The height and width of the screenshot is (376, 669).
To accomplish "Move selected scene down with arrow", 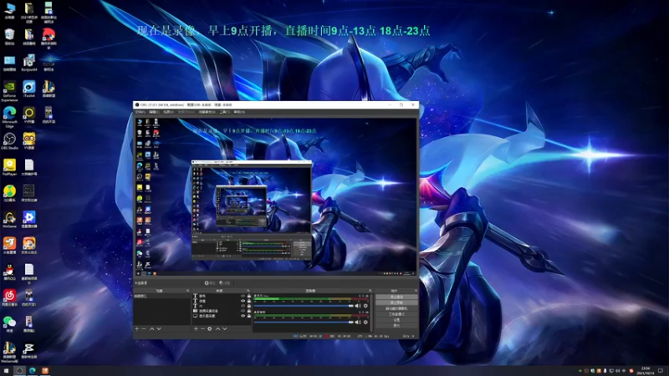I will point(159,328).
